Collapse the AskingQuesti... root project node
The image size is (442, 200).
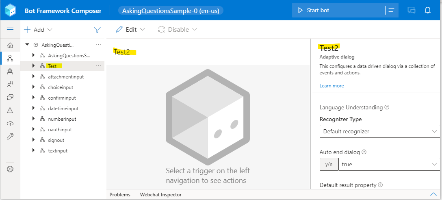click(x=27, y=45)
